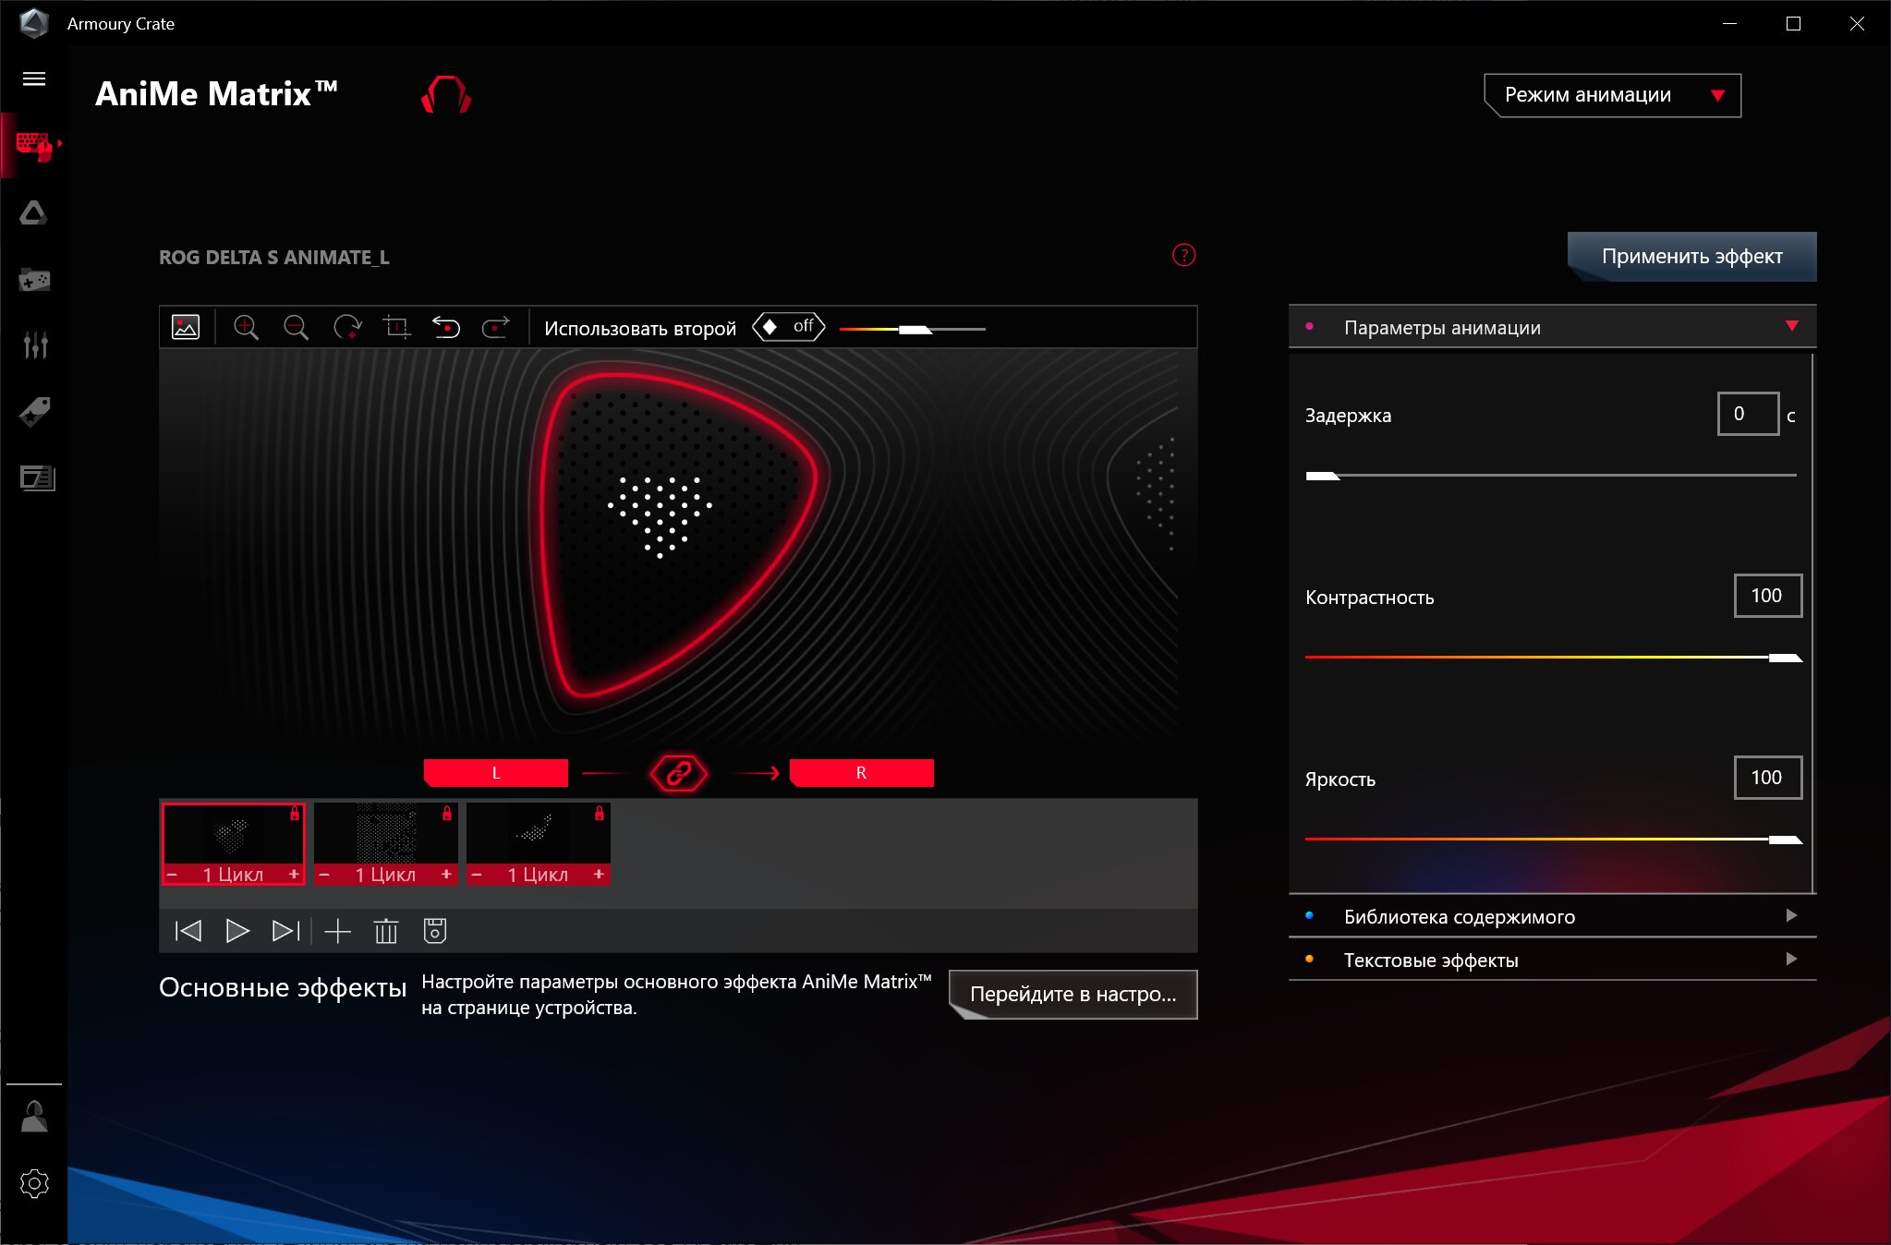Click the 'ROG DELTA S ANIMATE_L' device label
The width and height of the screenshot is (1891, 1245).
coord(274,258)
